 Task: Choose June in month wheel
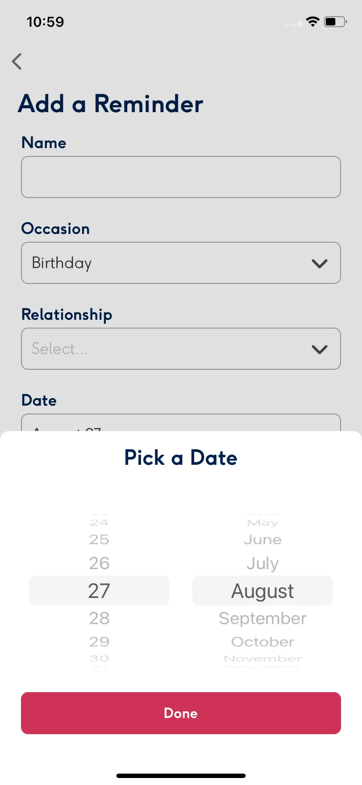click(263, 540)
